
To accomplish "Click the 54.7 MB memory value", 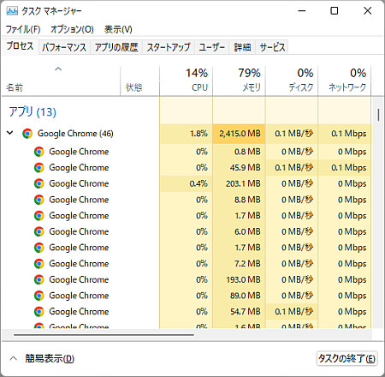I will tap(246, 312).
